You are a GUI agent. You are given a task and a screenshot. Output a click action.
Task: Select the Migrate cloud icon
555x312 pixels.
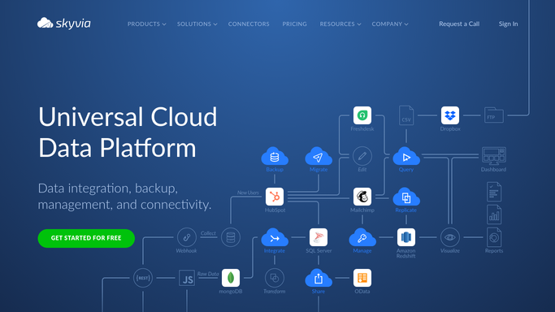click(319, 156)
